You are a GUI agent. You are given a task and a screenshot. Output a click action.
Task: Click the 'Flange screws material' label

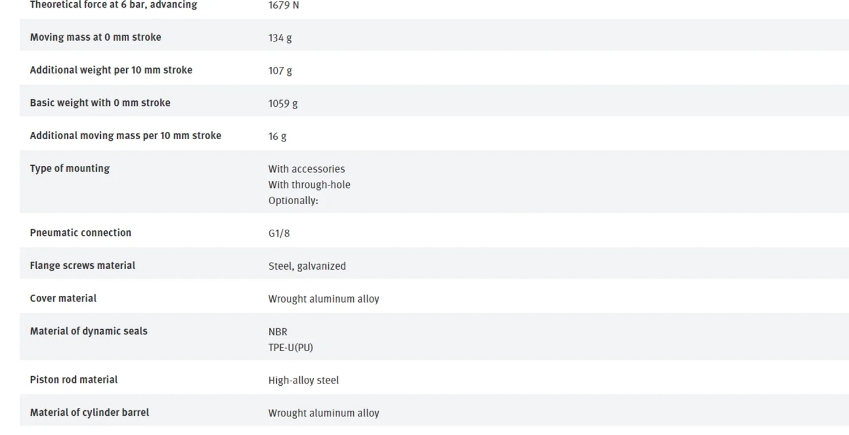pyautogui.click(x=82, y=266)
